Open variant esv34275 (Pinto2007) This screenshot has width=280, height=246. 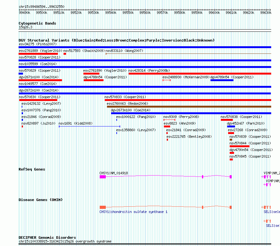(38, 44)
